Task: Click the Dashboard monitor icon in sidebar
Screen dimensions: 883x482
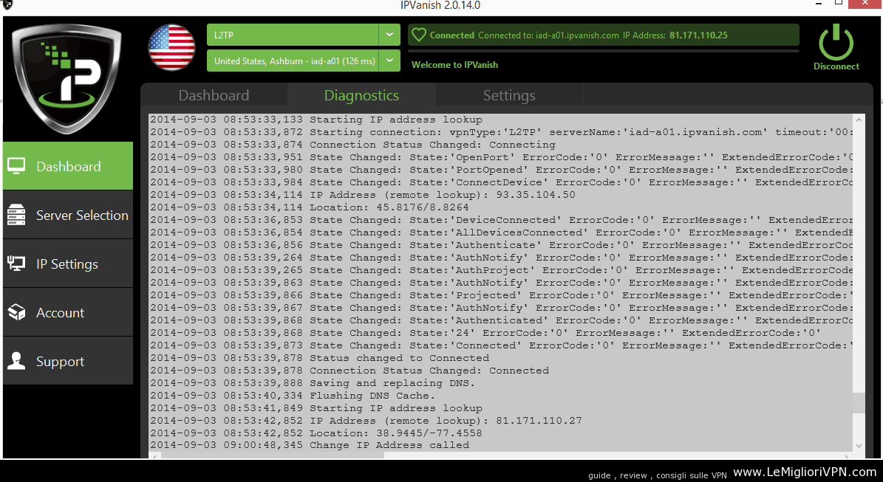Action: (17, 166)
